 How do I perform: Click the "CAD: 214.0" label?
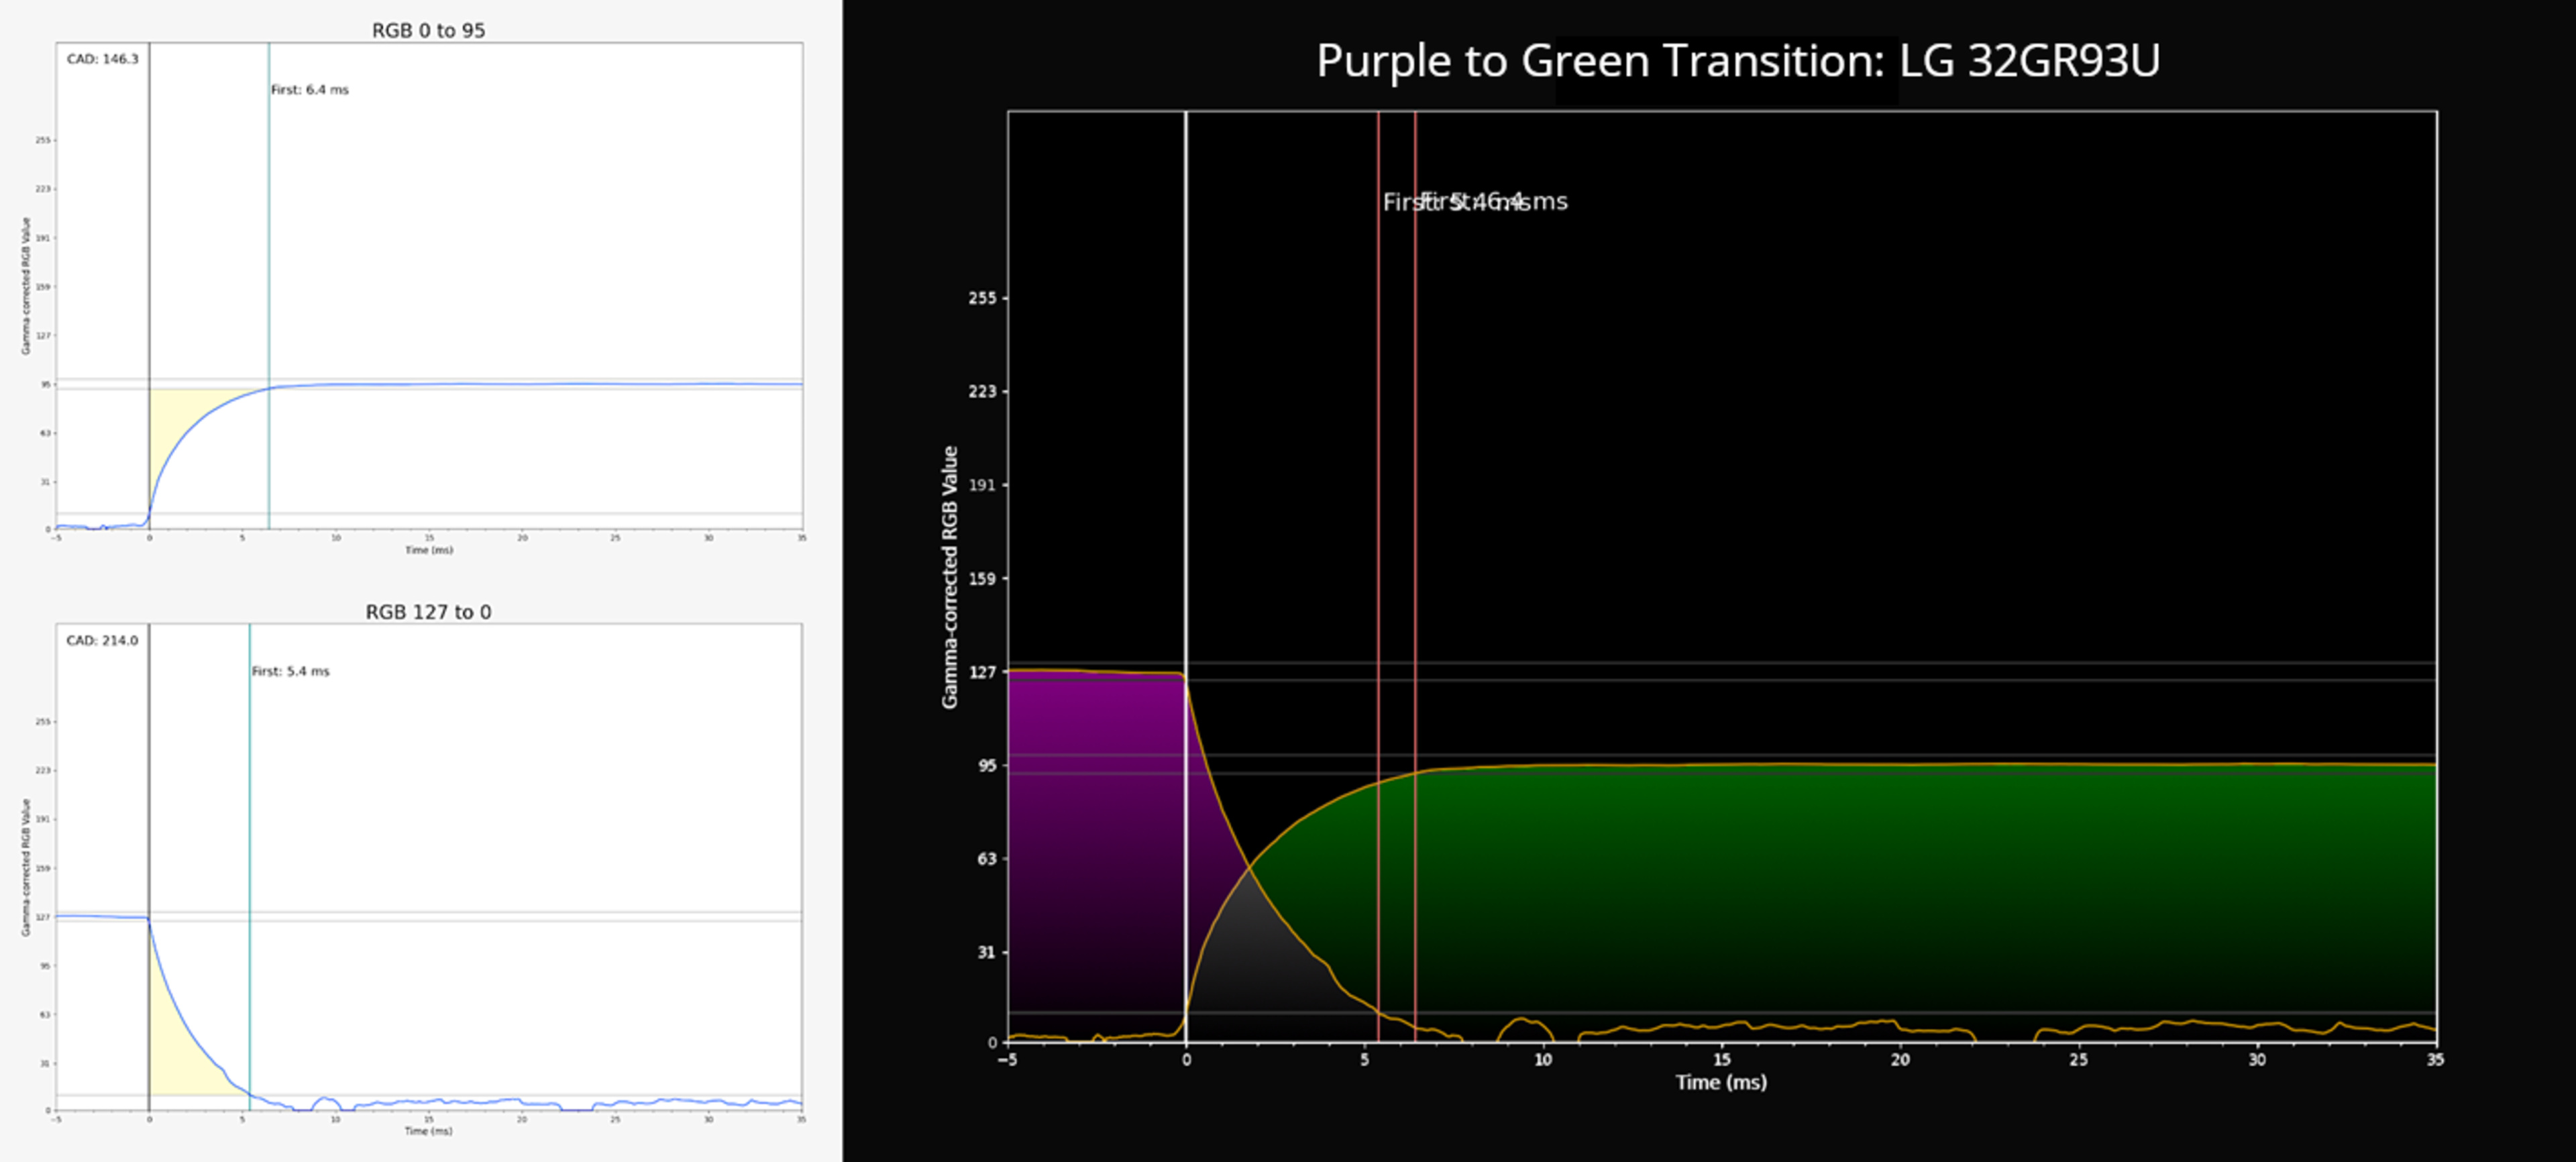(x=102, y=641)
